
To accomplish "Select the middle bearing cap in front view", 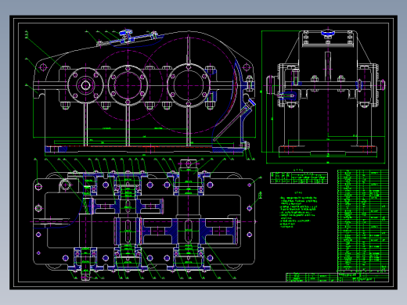I will point(128,85).
